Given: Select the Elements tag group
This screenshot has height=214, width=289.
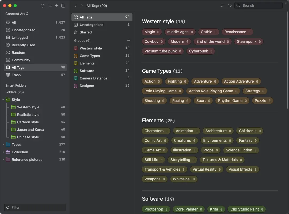Looking at the screenshot, I should click(102, 63).
